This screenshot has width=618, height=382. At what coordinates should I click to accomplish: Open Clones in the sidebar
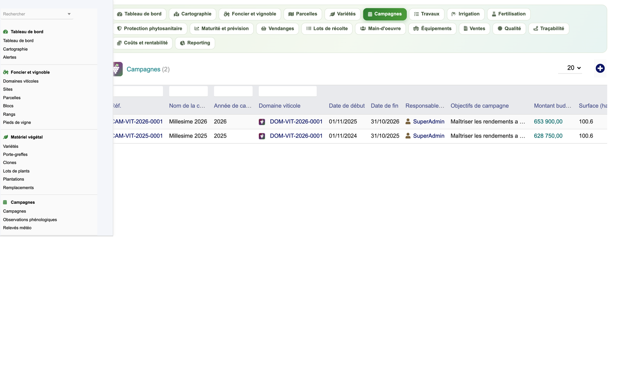tap(9, 163)
